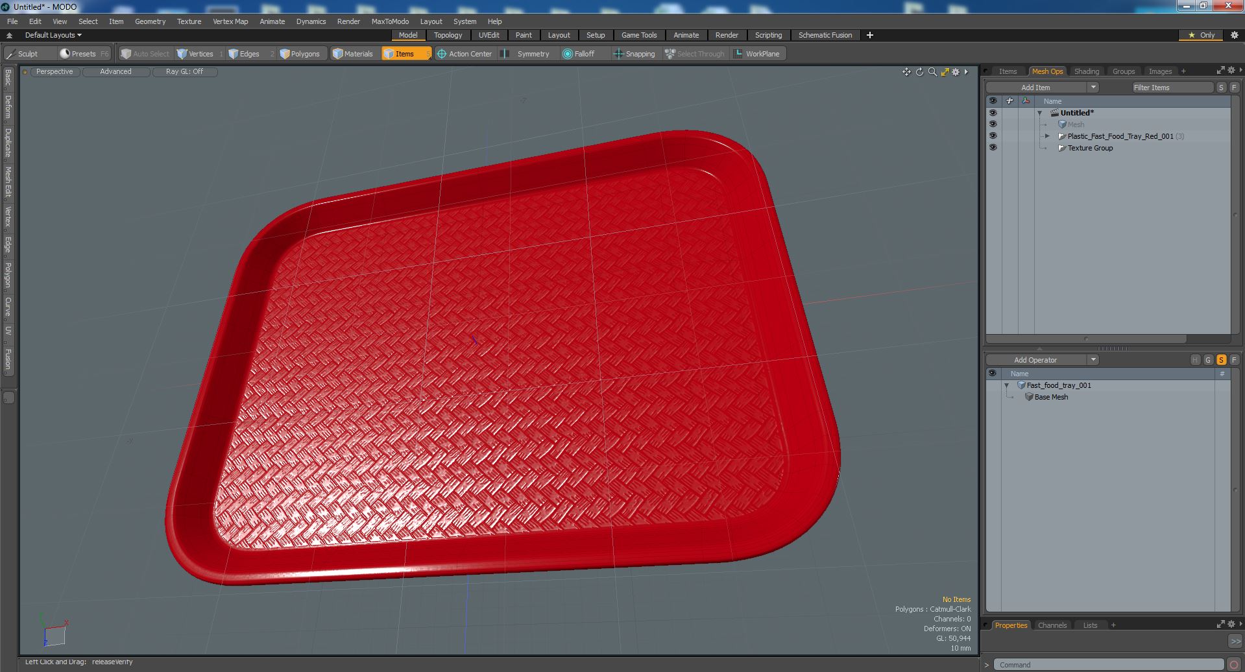
Task: Open the Perspective view type dropdown
Action: pyautogui.click(x=54, y=72)
